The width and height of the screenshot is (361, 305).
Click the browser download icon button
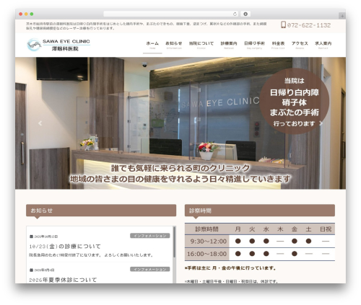[245, 14]
